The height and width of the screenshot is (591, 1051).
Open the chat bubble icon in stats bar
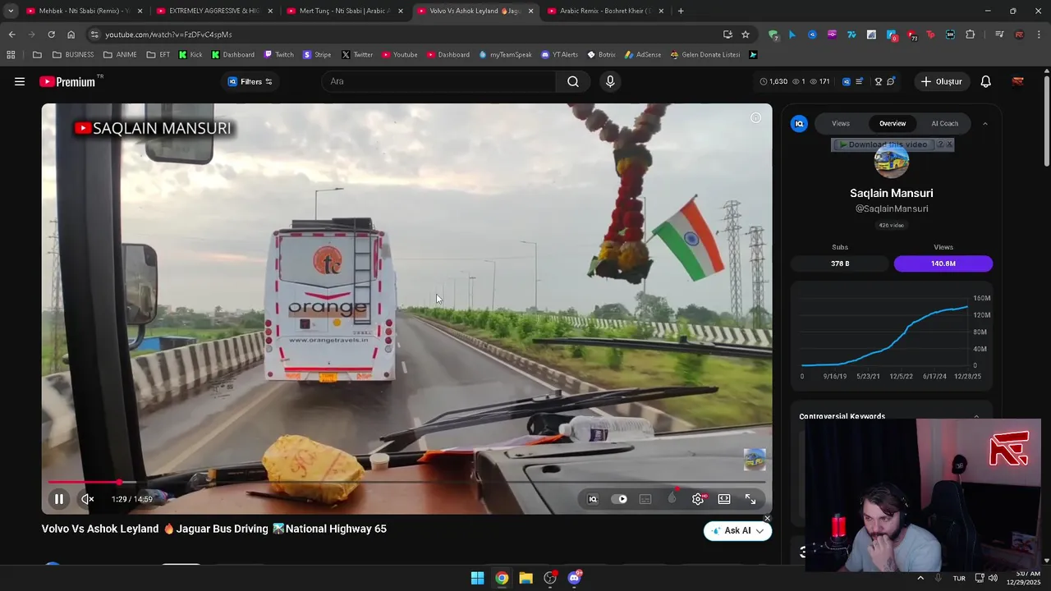(x=891, y=81)
